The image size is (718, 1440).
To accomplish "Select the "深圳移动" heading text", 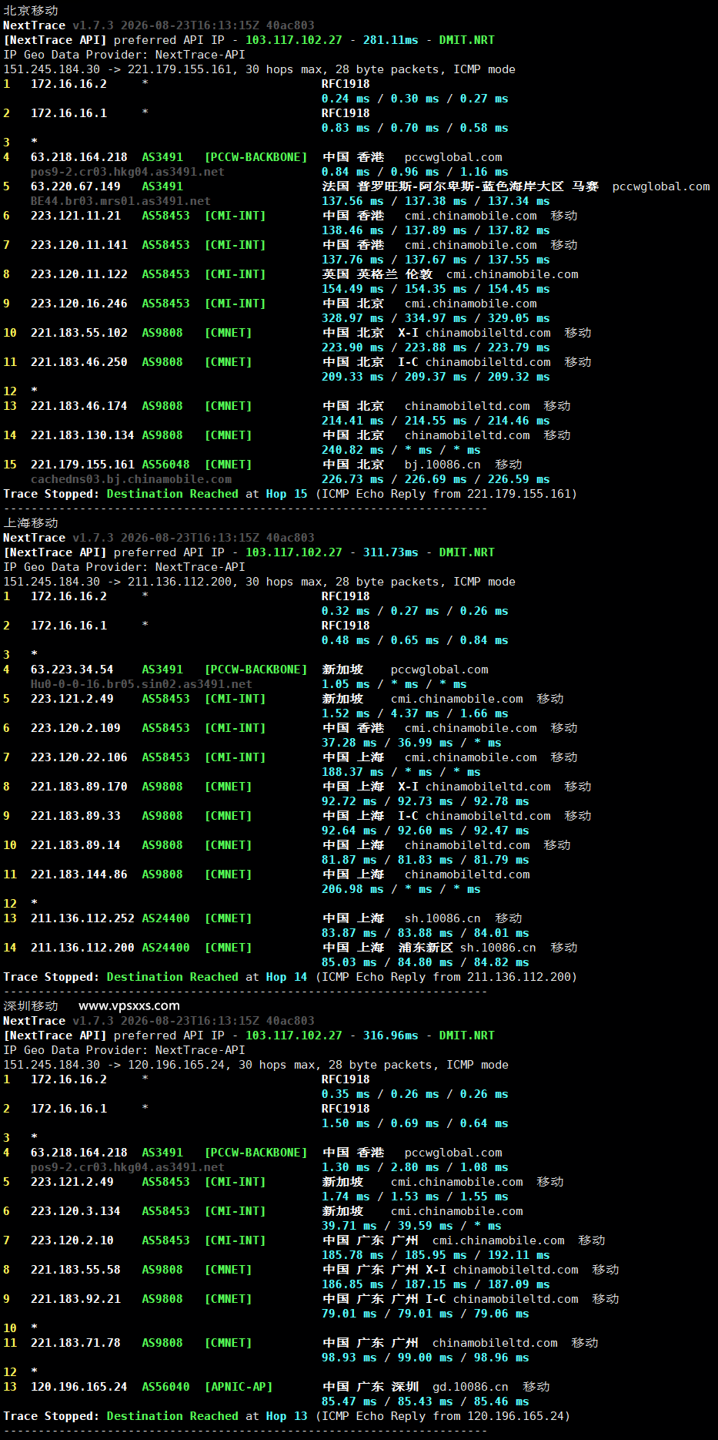I will point(31,1006).
